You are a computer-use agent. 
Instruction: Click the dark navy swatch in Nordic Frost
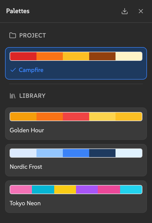102,153
